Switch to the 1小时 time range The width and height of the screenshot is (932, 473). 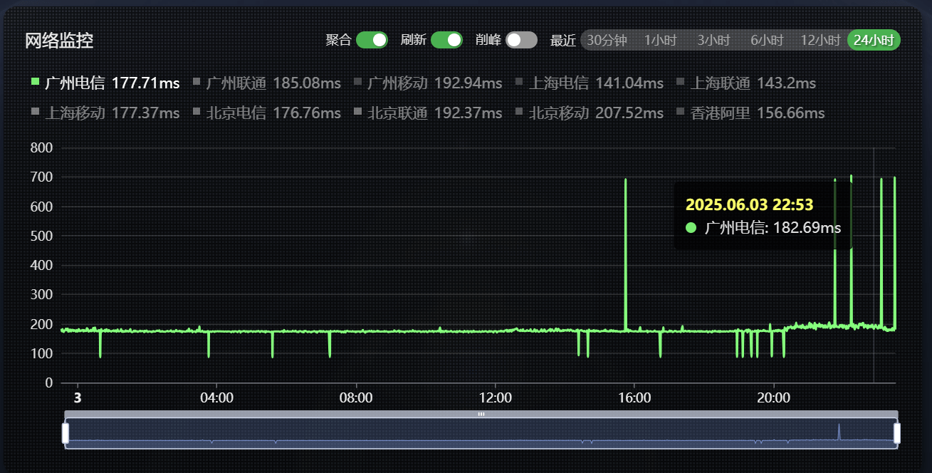pos(660,41)
